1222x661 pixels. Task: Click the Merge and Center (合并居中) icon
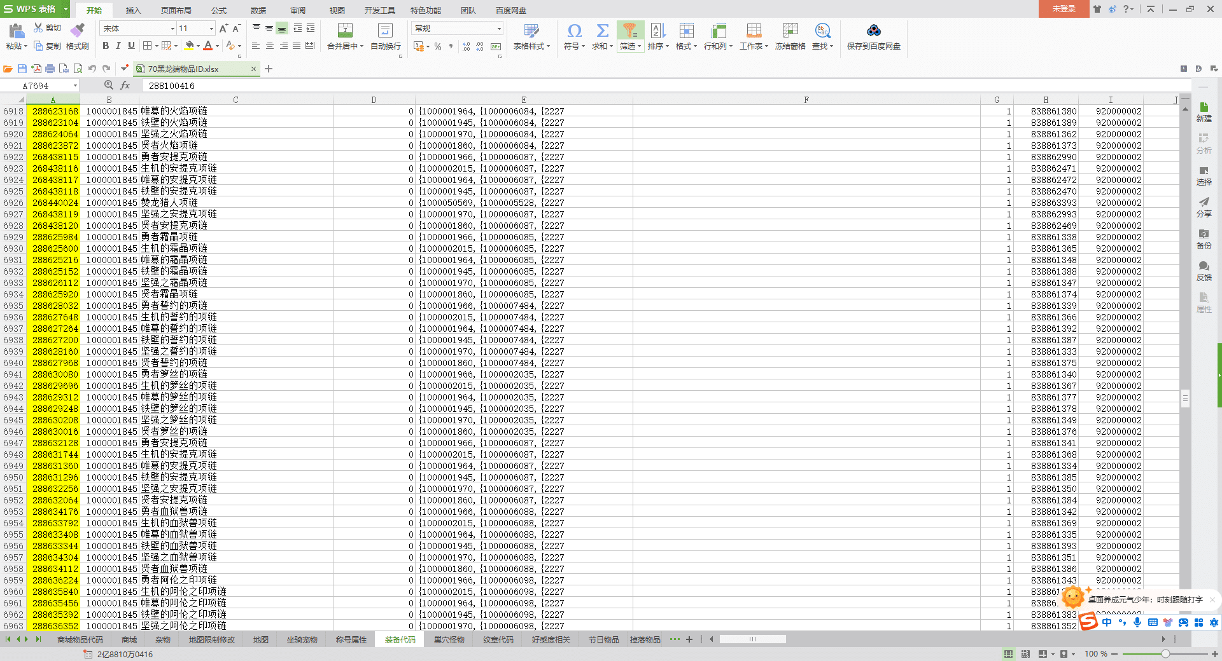(x=345, y=31)
